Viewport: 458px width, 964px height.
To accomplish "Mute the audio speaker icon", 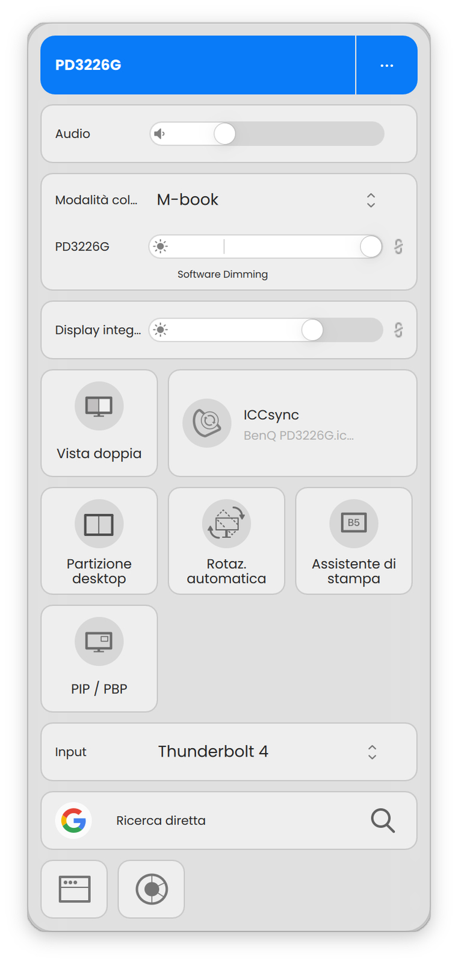I will [x=159, y=134].
